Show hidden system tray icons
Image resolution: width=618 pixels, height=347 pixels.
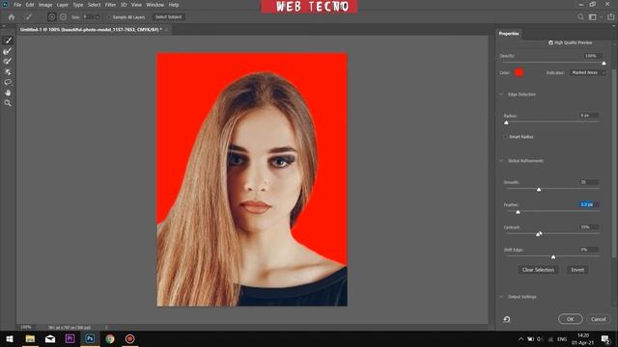[x=521, y=339]
